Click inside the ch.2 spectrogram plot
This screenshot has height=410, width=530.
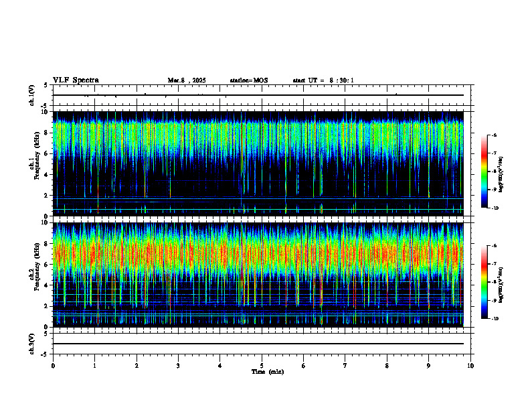point(258,275)
